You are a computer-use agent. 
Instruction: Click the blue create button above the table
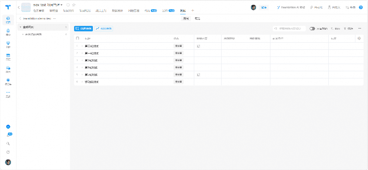[x=83, y=29]
